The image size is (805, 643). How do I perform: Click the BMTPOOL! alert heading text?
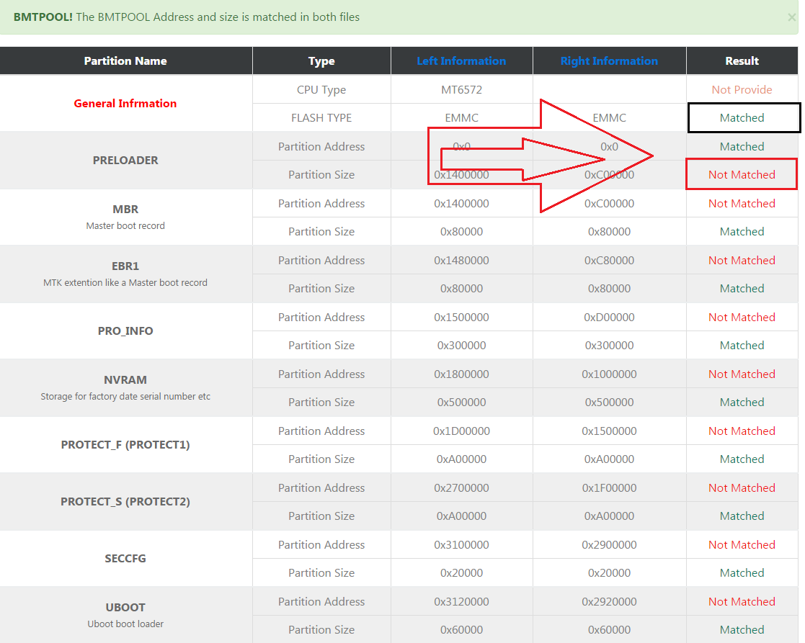point(43,17)
